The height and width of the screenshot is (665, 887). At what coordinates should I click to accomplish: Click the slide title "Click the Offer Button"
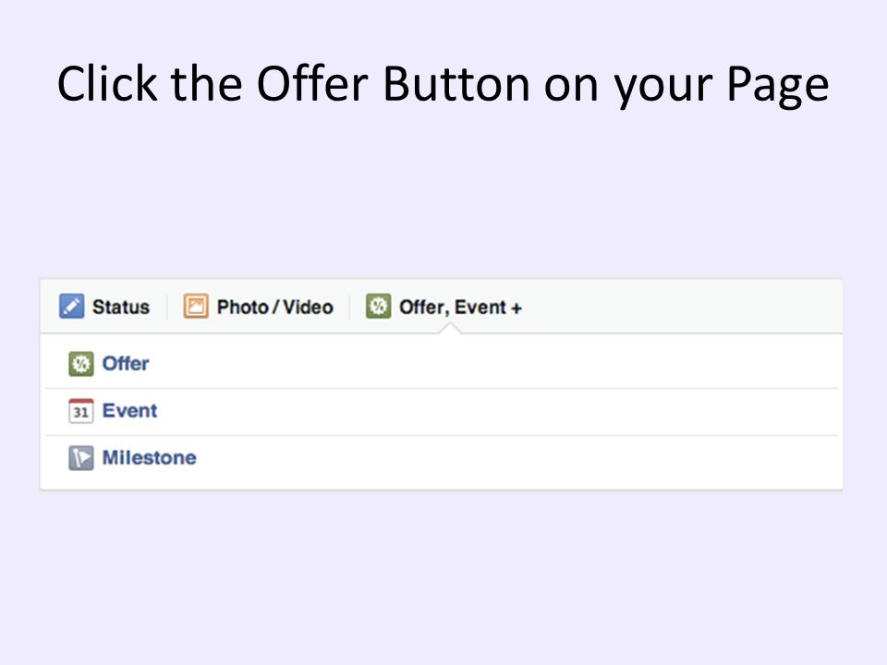click(x=294, y=84)
